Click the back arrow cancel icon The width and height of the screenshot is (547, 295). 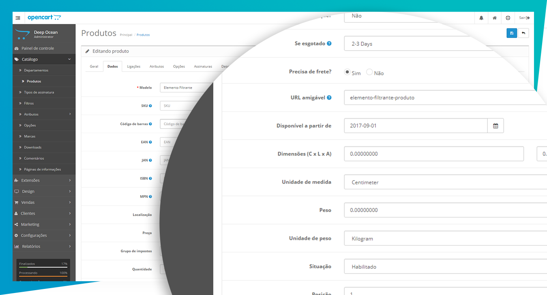523,33
